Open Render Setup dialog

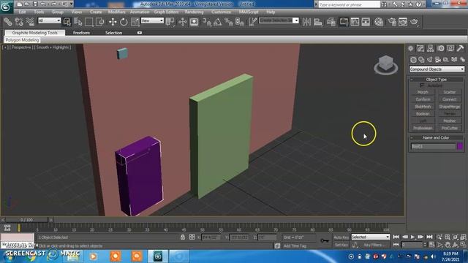pos(392,22)
